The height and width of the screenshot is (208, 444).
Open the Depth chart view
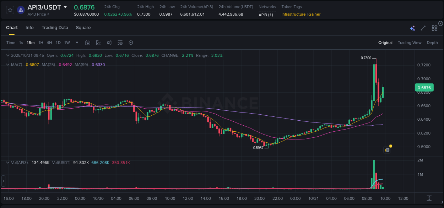point(432,43)
